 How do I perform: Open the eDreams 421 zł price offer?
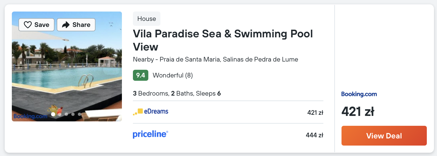(x=228, y=112)
